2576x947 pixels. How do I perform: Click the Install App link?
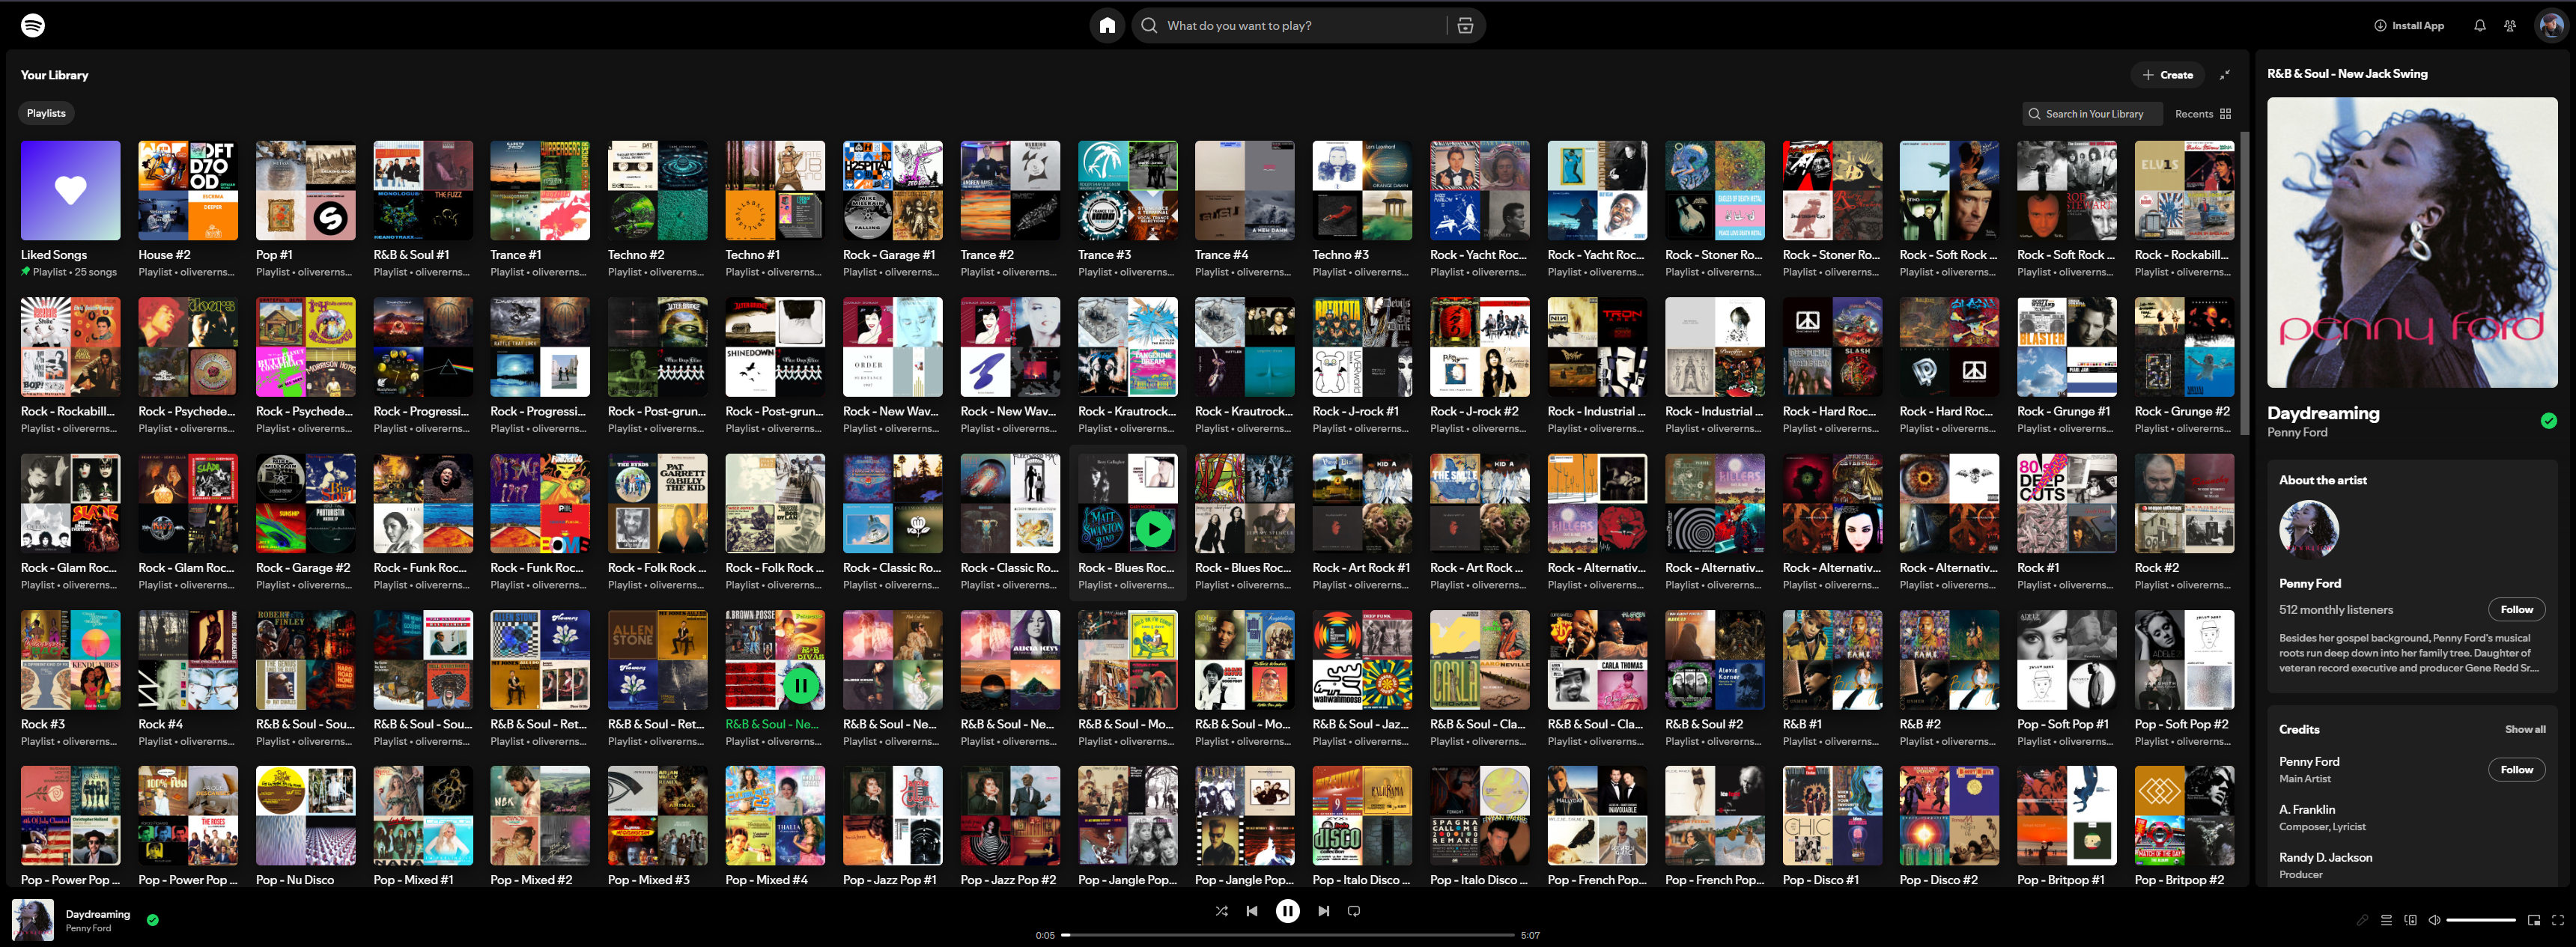pyautogui.click(x=2409, y=25)
